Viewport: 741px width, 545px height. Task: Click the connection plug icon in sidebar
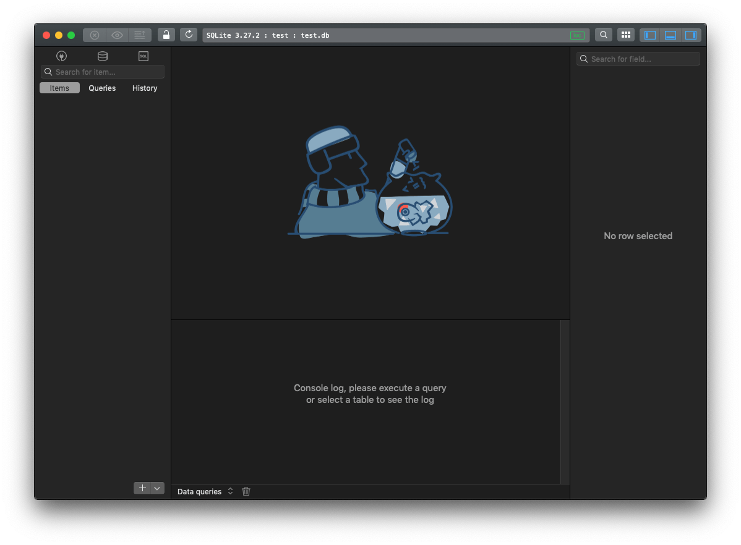(x=61, y=56)
